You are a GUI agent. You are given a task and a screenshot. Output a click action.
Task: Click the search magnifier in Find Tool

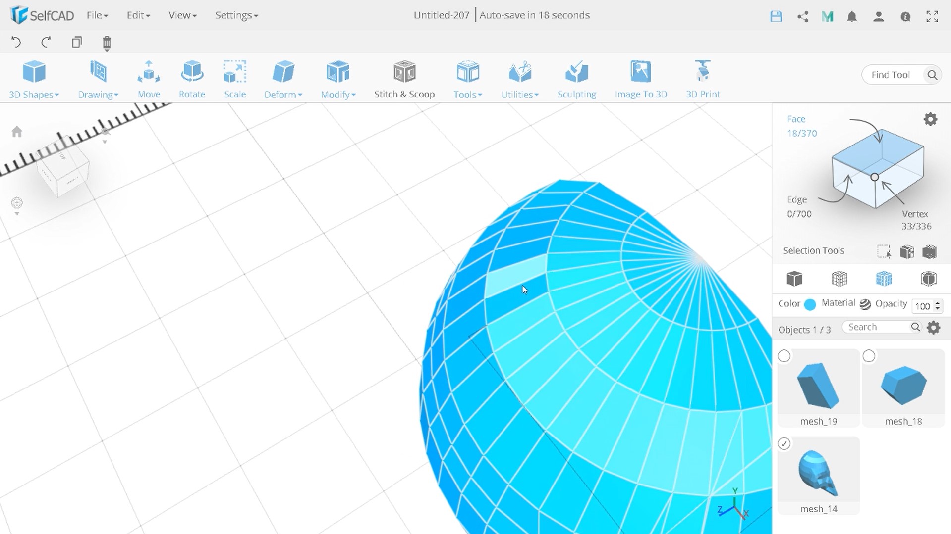[x=932, y=75]
